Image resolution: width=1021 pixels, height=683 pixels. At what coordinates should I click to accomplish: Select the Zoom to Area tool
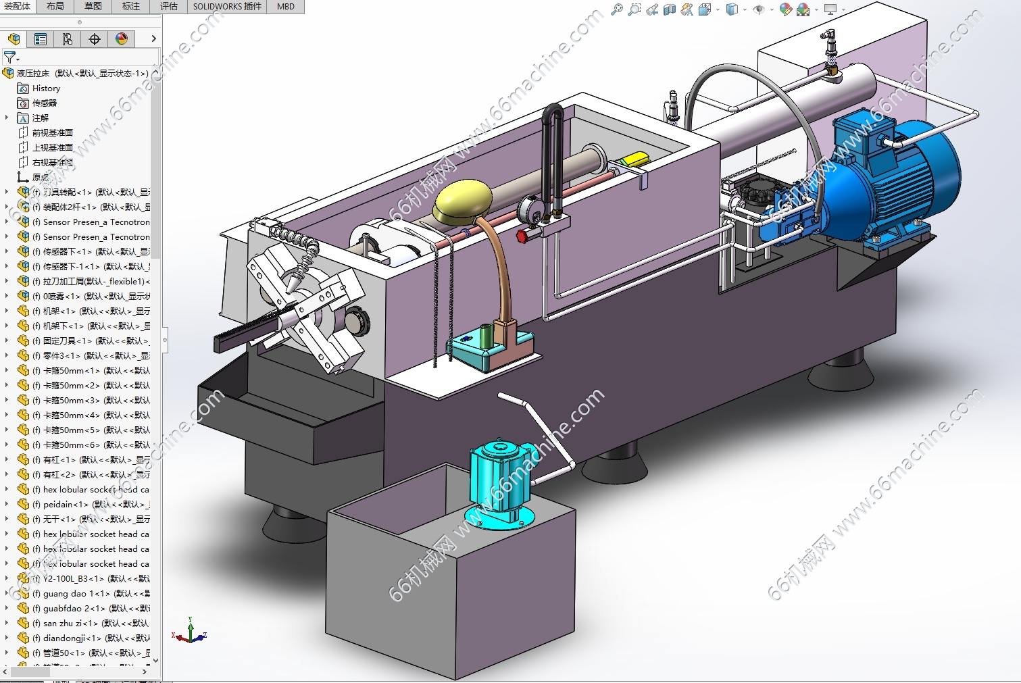pos(634,9)
